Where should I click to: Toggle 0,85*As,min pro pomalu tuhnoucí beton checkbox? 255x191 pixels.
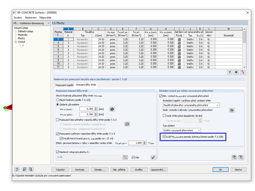click(164, 137)
